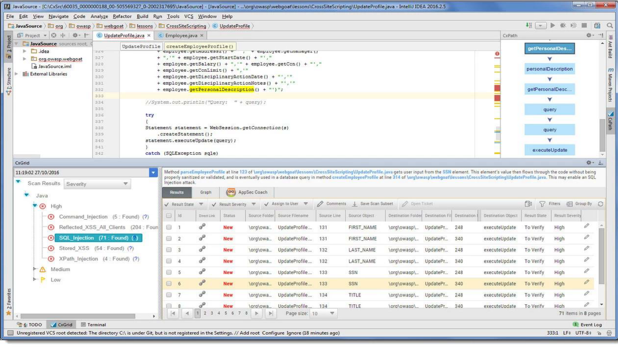This screenshot has width=618, height=347.
Task: Tick the header select-all checkbox
Action: pyautogui.click(x=169, y=215)
